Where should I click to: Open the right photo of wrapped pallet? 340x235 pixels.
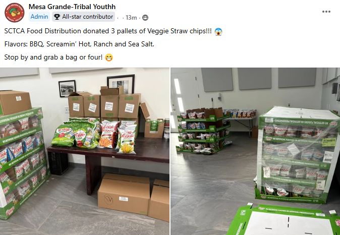click(x=255, y=151)
